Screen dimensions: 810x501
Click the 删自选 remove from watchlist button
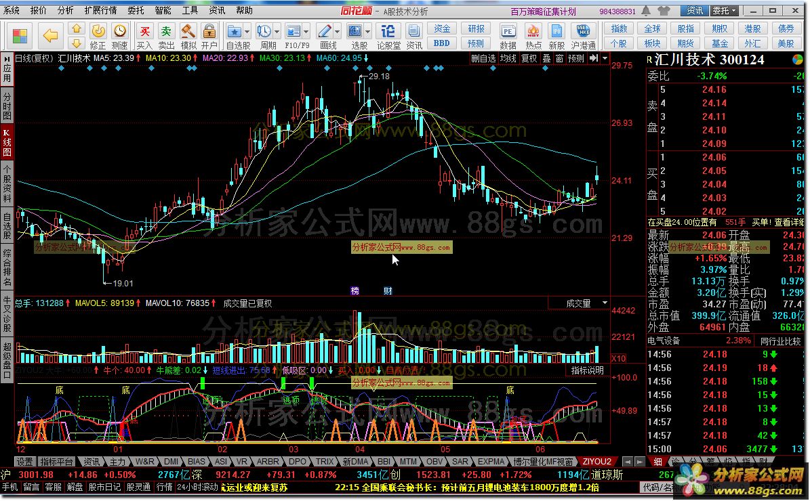(483, 58)
